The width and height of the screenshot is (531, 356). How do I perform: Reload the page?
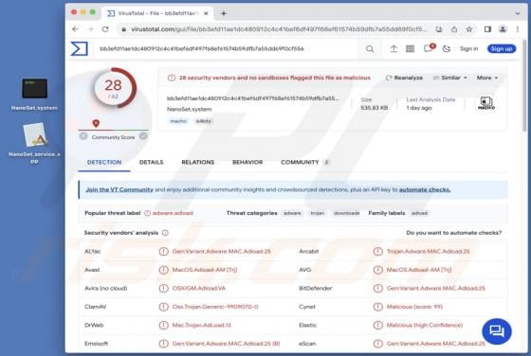pyautogui.click(x=105, y=29)
